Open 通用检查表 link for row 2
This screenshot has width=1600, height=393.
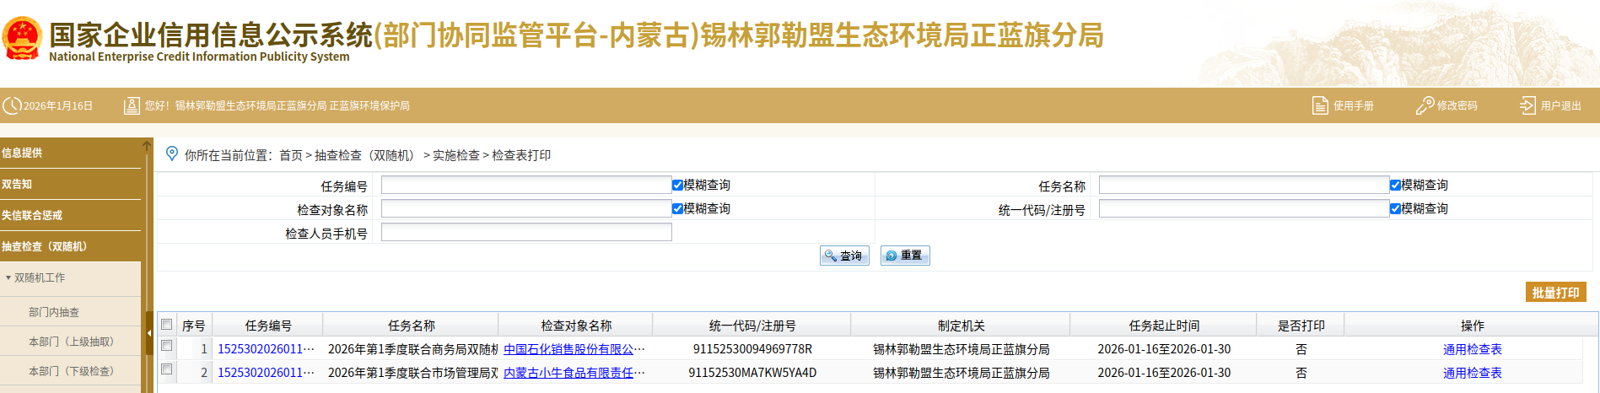pyautogui.click(x=1472, y=373)
